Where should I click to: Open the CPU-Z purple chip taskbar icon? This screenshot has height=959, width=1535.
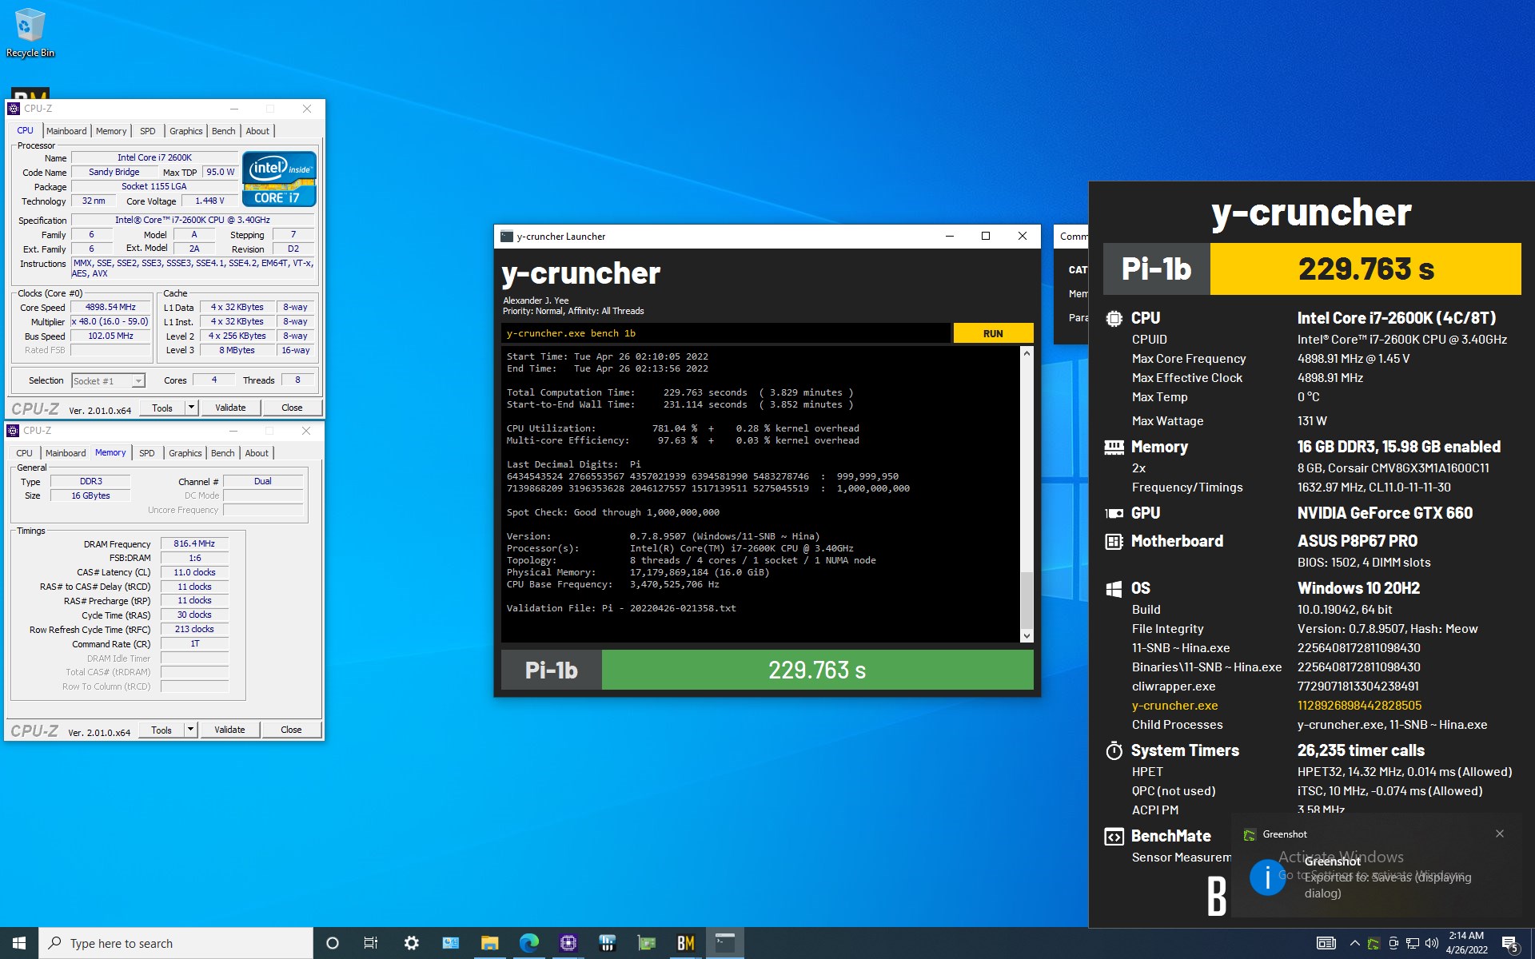568,943
